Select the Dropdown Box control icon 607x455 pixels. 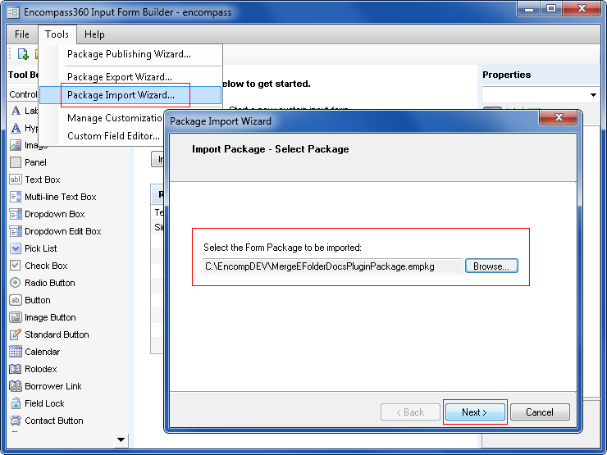tap(16, 214)
